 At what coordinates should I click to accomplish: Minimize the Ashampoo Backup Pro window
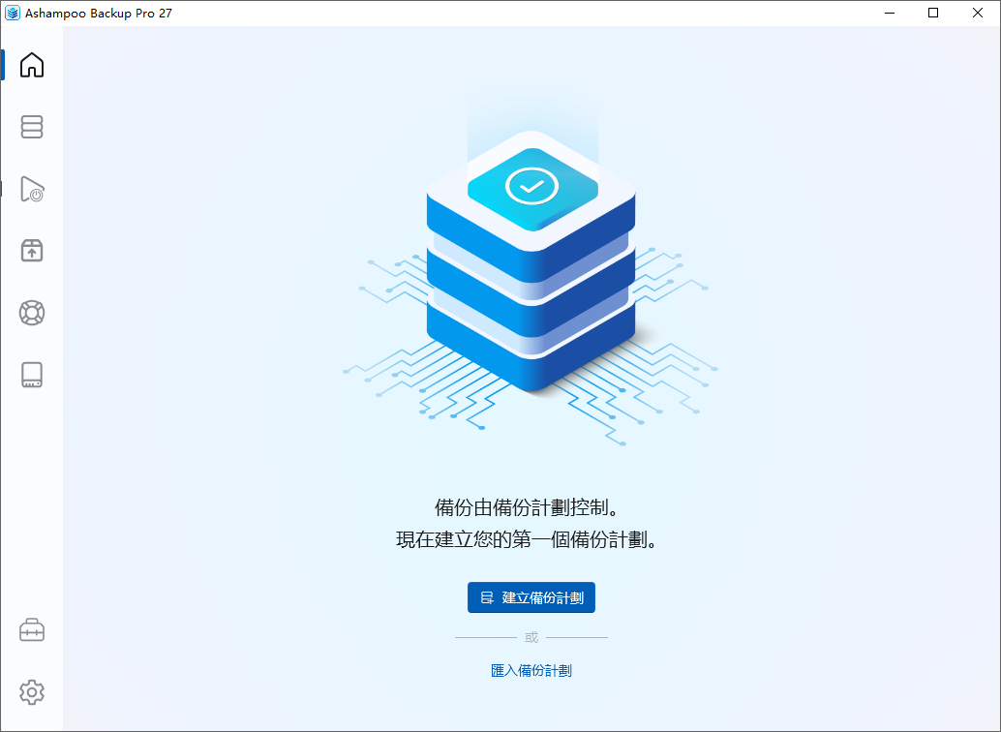(890, 13)
